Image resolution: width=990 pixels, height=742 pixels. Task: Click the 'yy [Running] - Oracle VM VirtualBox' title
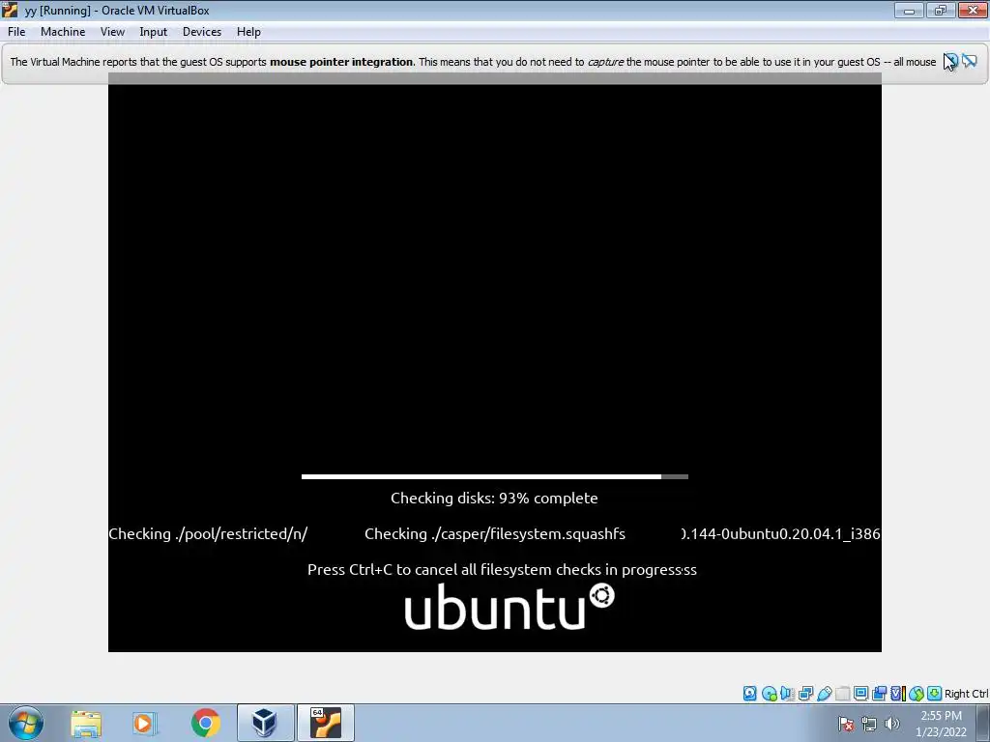click(x=117, y=10)
